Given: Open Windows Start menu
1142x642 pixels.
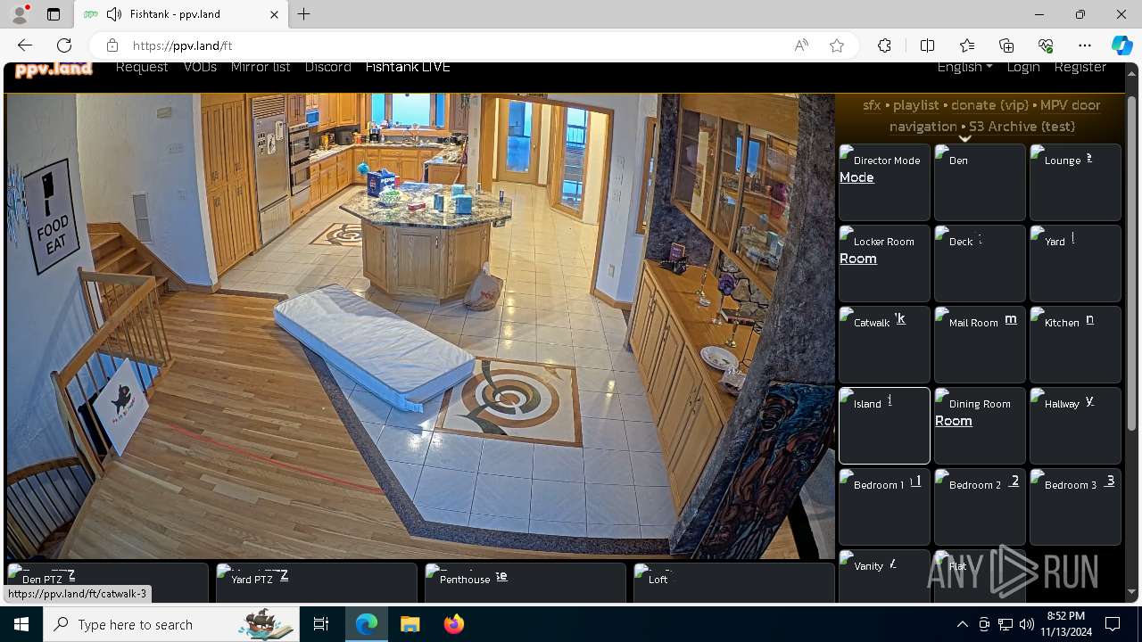Looking at the screenshot, I should (21, 624).
